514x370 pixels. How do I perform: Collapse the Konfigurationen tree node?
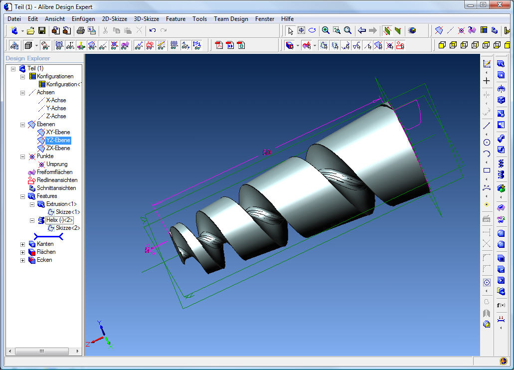point(22,77)
